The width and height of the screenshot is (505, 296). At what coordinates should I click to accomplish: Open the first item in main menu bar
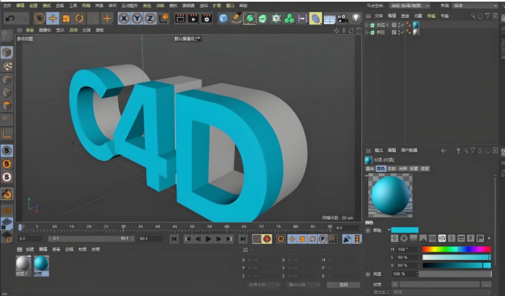7,5
